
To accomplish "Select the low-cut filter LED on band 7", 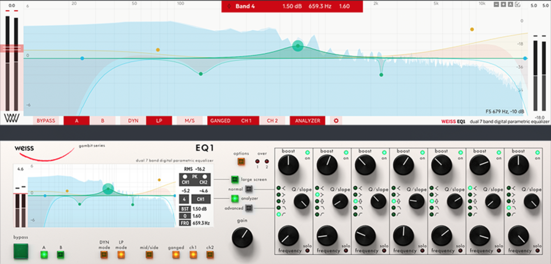I will [x=509, y=214].
